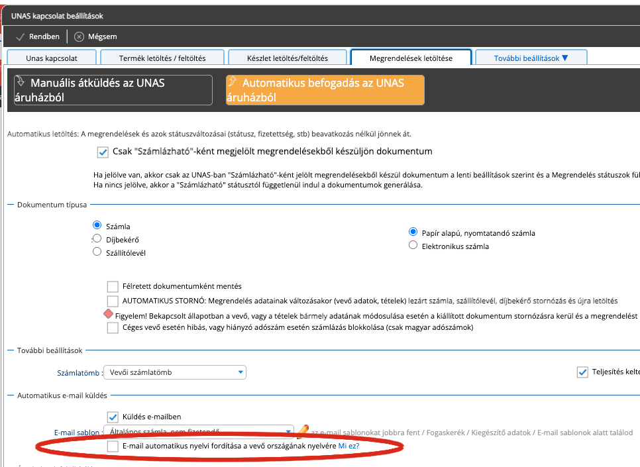
Task: Select Manuális átküldés az UNAS áruházból
Action: pos(113,90)
